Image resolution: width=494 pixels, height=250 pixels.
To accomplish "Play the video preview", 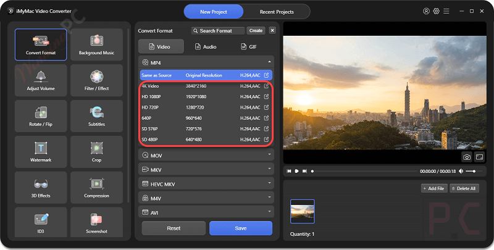I will [296, 171].
